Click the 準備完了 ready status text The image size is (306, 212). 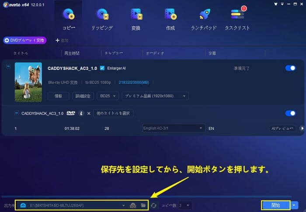pos(242,68)
